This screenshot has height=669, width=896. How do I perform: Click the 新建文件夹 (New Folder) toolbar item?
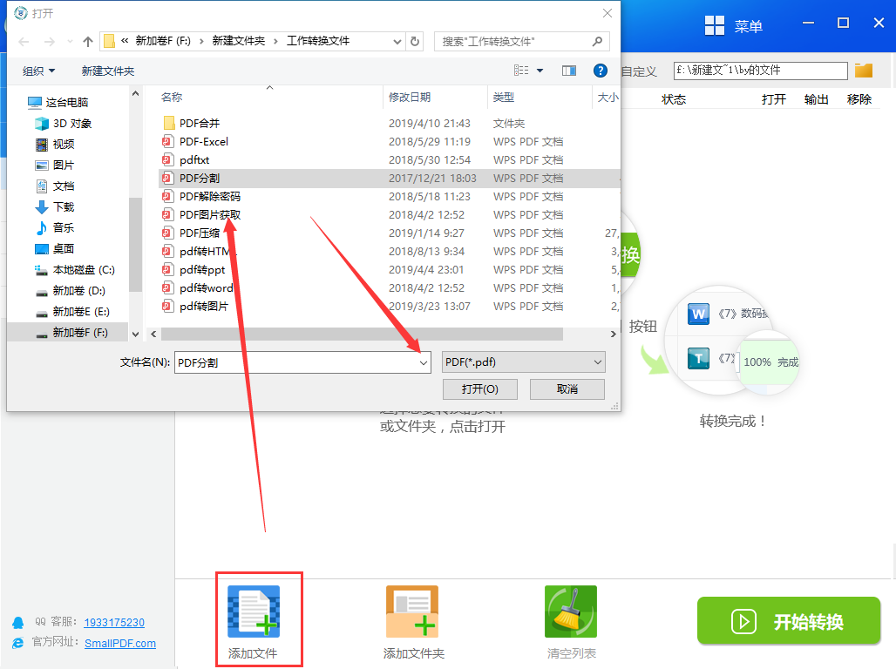(108, 71)
